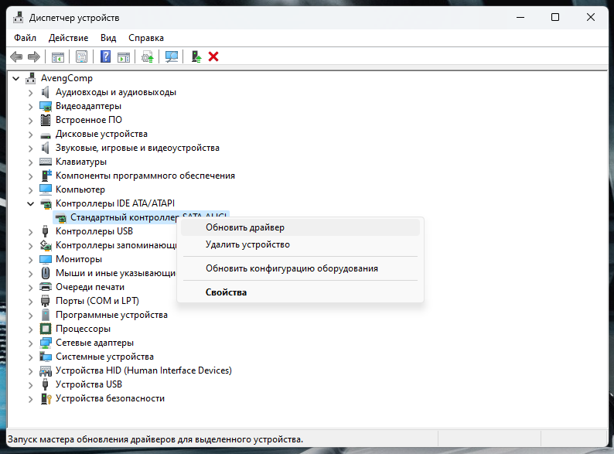614x454 pixels.
Task: Open Help via the blue question mark icon
Action: 105,56
